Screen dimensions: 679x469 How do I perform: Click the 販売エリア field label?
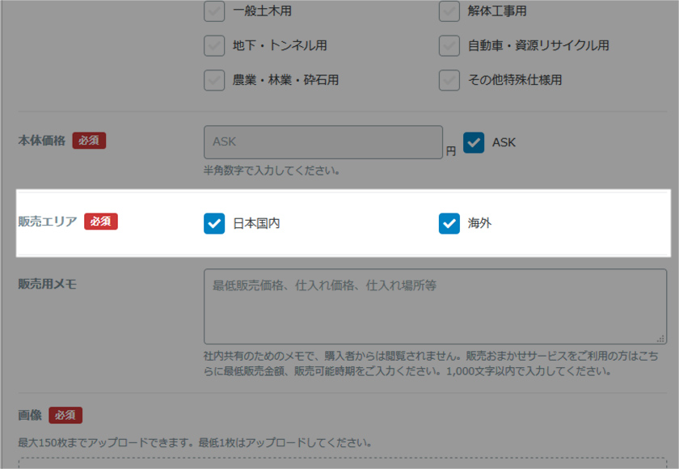pyautogui.click(x=48, y=222)
